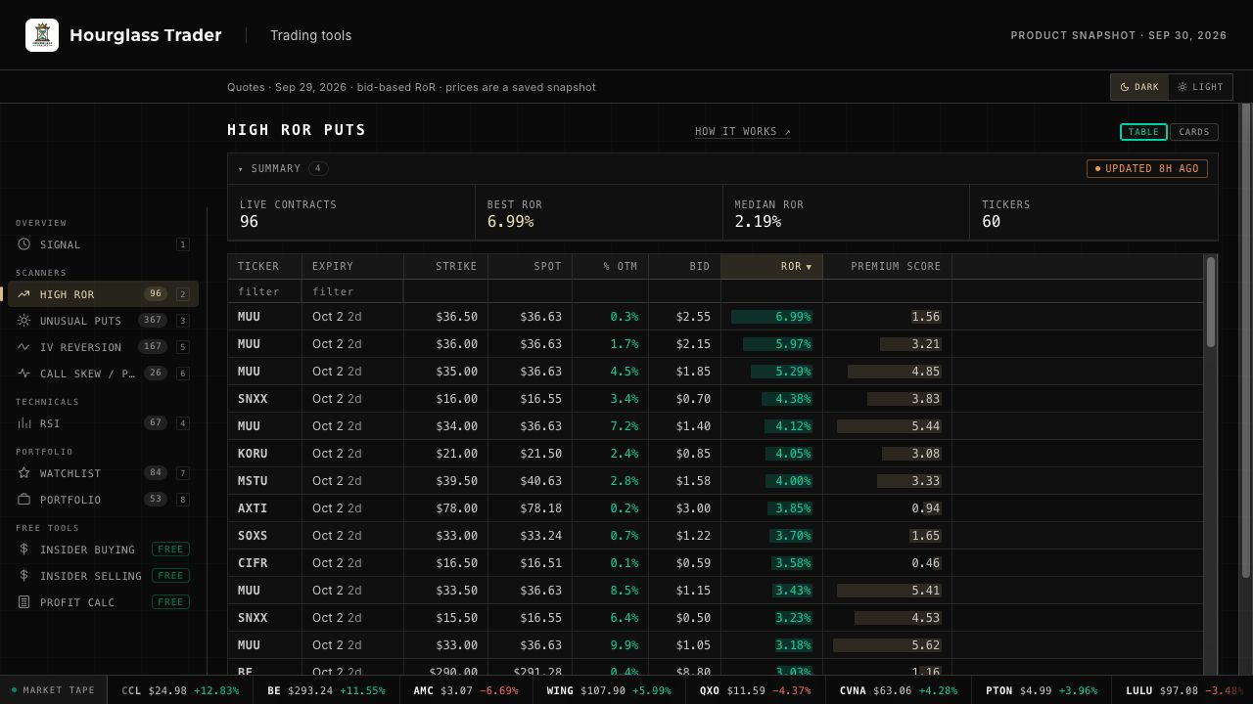Viewport: 1253px width, 704px height.
Task: Sort by the RoR column header
Action: (x=771, y=266)
